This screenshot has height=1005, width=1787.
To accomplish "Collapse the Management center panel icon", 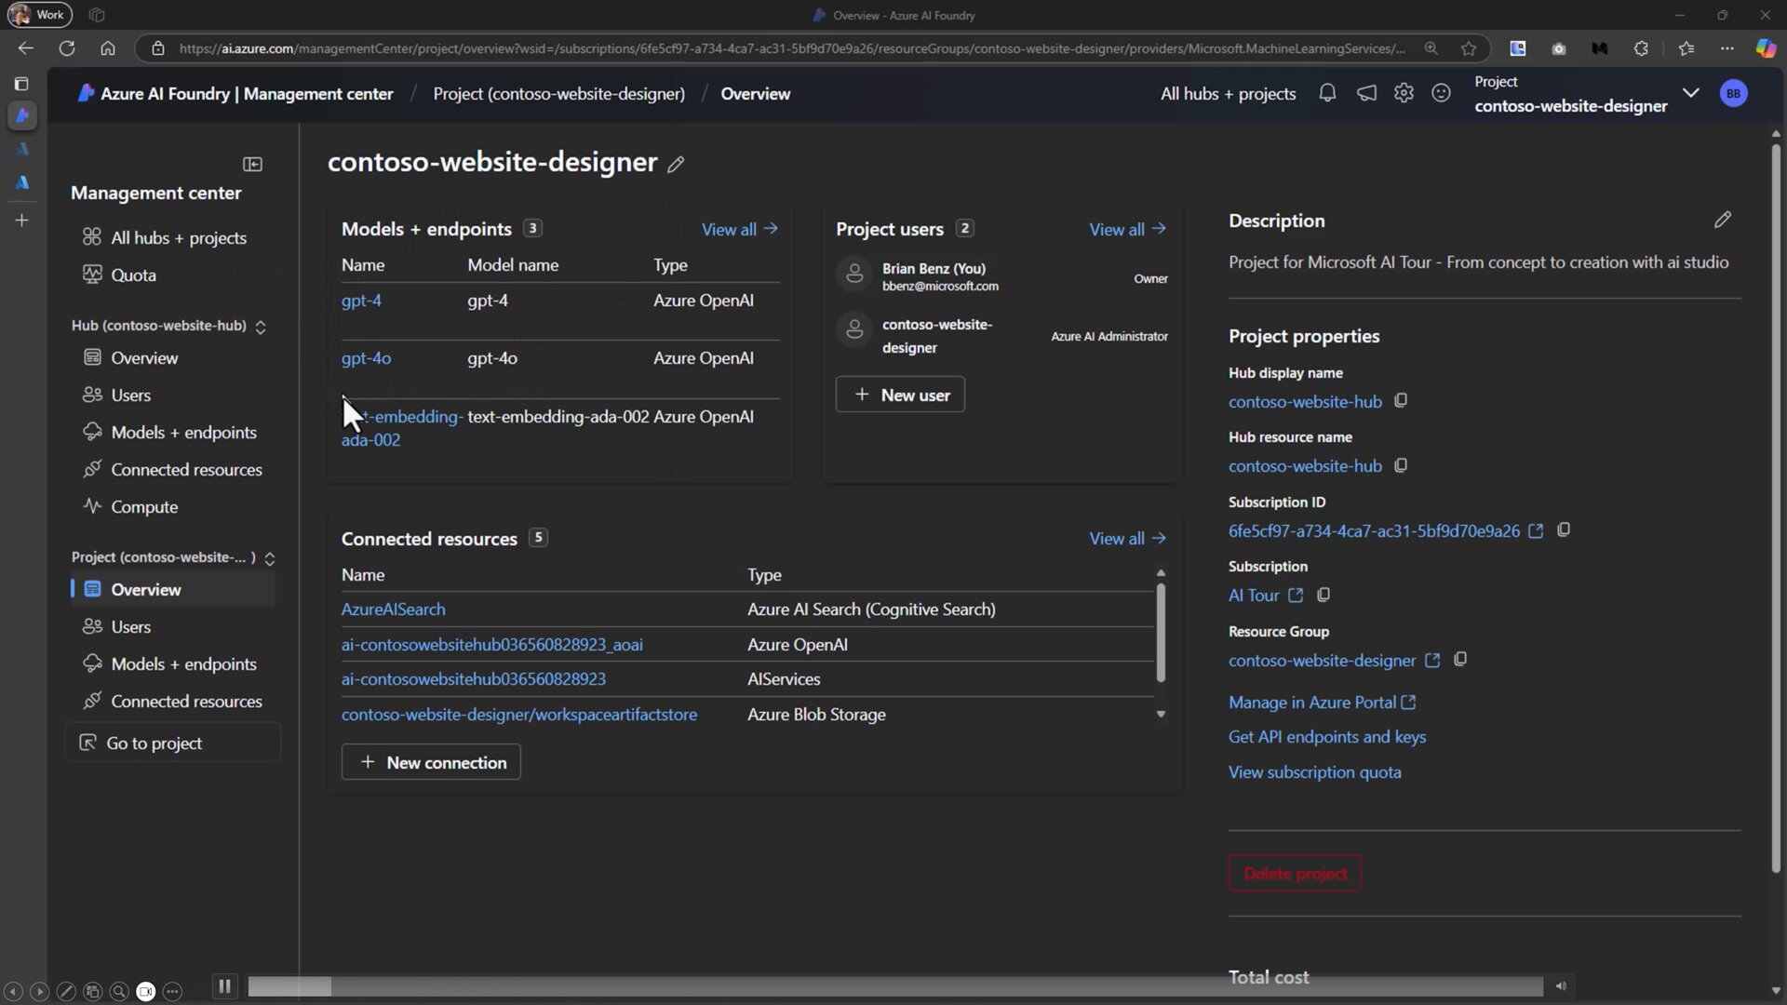I will (252, 164).
